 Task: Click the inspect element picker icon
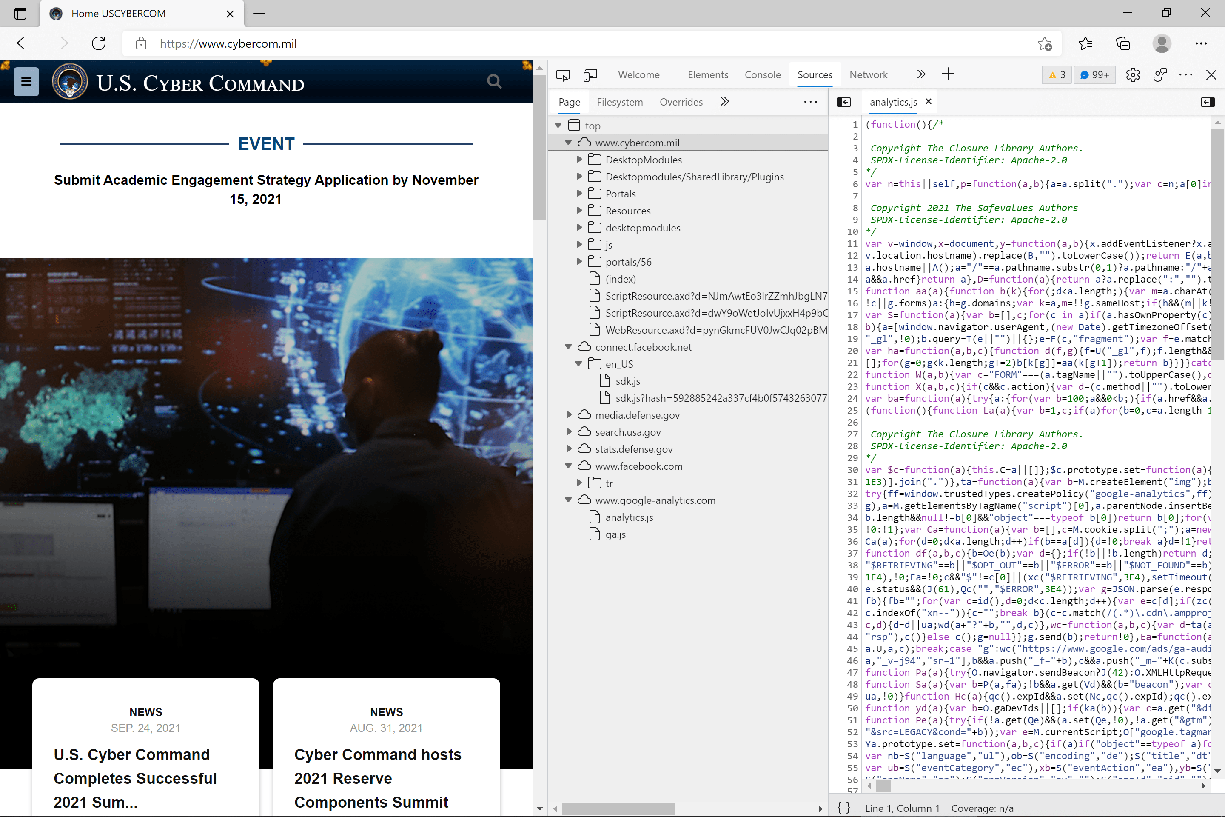coord(562,75)
